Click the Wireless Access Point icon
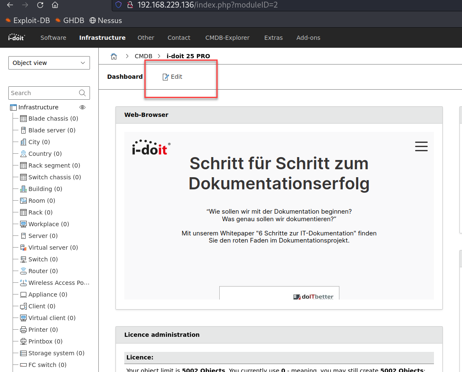This screenshot has width=462, height=372. [x=23, y=283]
